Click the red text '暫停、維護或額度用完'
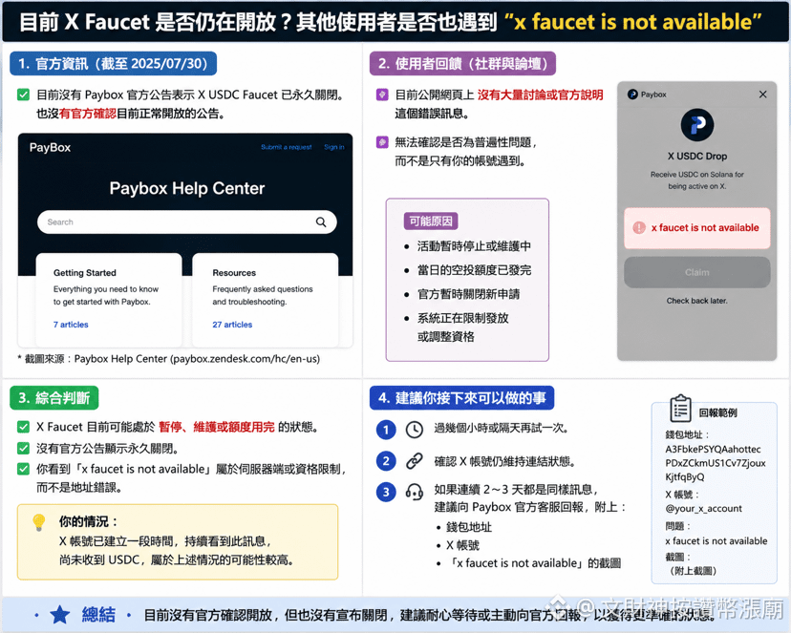Image resolution: width=791 pixels, height=633 pixels. (x=217, y=427)
